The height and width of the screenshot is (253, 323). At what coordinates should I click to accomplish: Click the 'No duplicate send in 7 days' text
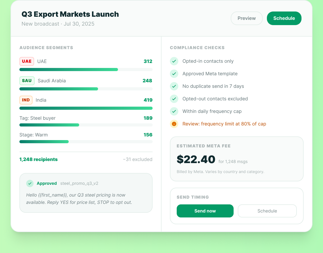[x=213, y=86]
